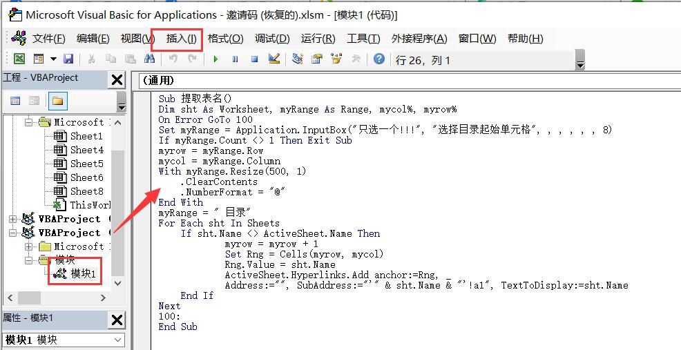Click the Insert UserForm toolbar icon
The image size is (681, 350).
click(x=39, y=59)
